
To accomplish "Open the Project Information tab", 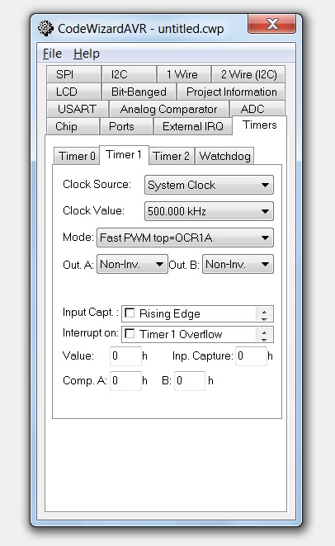I will click(231, 92).
